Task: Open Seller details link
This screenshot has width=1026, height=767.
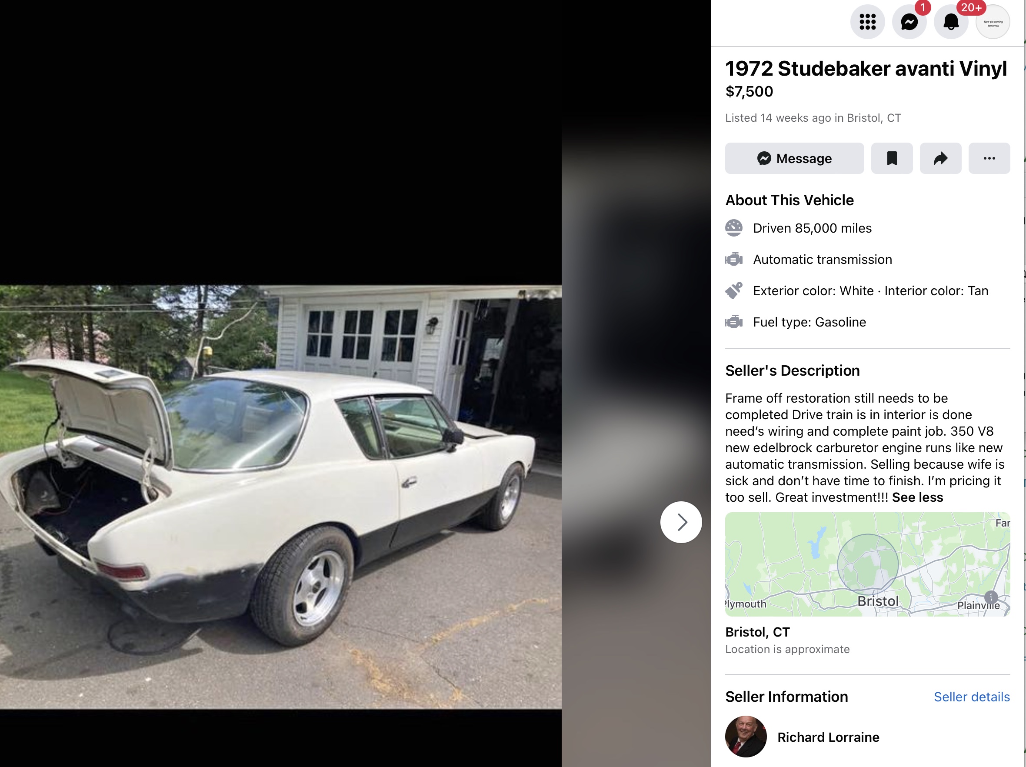Action: pyautogui.click(x=972, y=697)
